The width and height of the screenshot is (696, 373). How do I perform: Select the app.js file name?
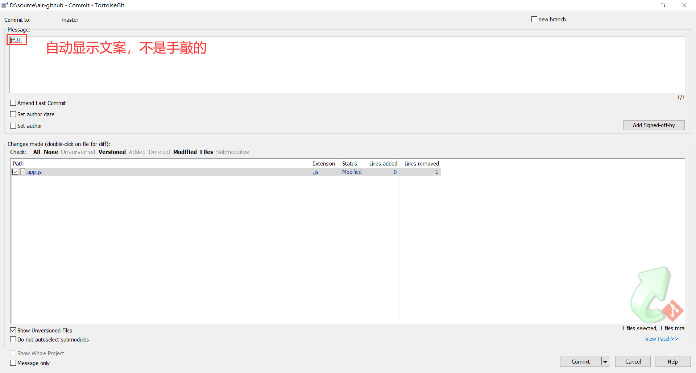(34, 172)
